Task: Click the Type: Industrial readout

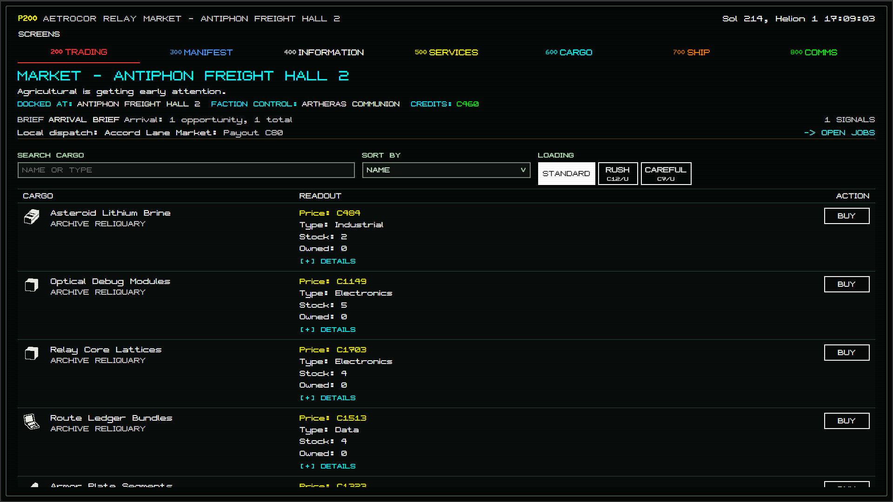Action: point(341,225)
